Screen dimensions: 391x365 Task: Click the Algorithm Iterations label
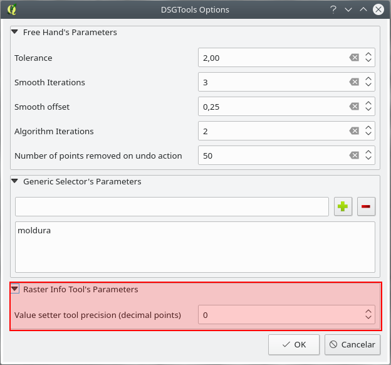tap(54, 131)
